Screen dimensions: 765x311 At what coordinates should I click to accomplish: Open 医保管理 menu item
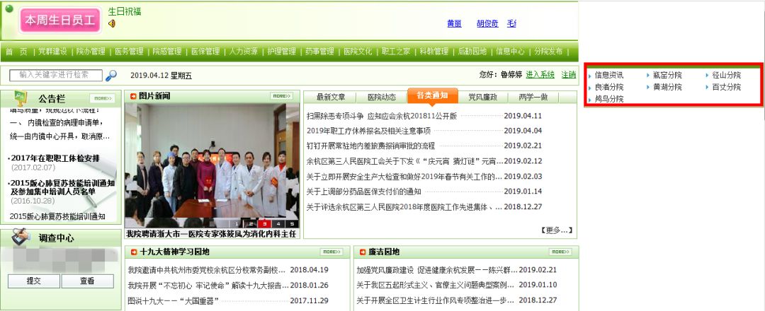[x=205, y=51]
